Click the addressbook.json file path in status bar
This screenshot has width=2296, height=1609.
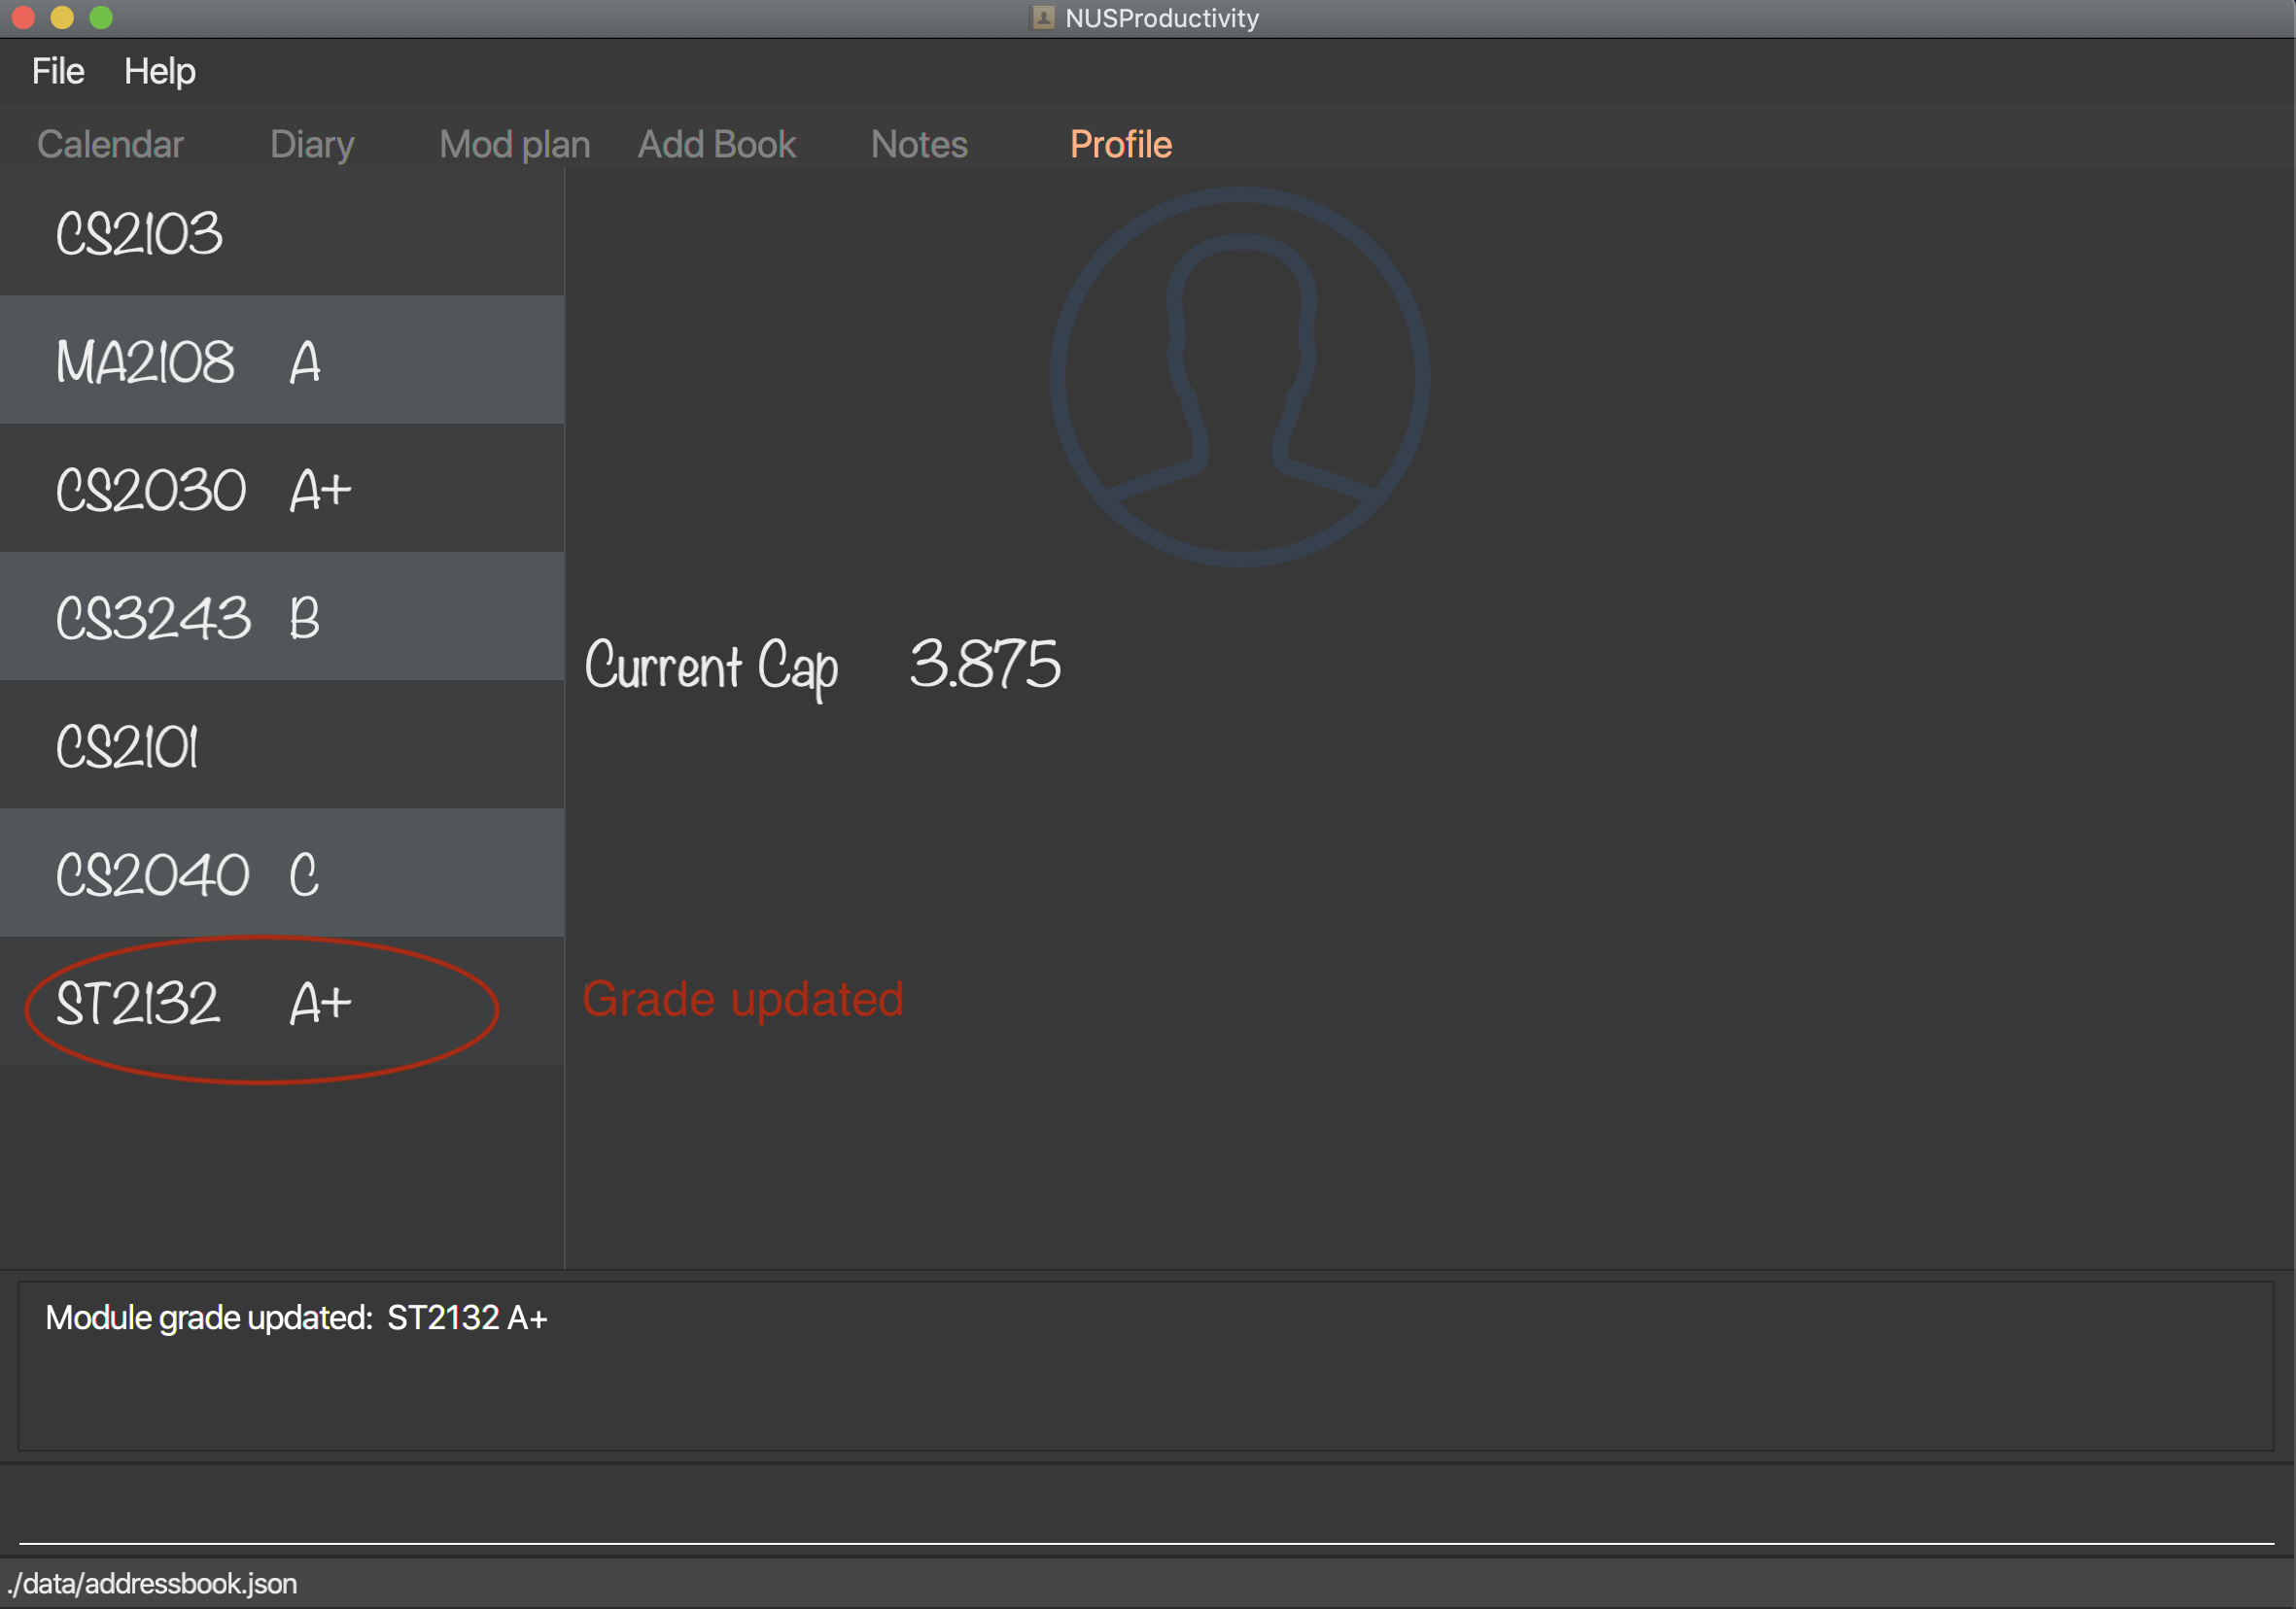[x=152, y=1584]
